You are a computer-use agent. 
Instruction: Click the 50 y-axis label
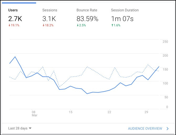pyautogui.click(x=166, y=97)
